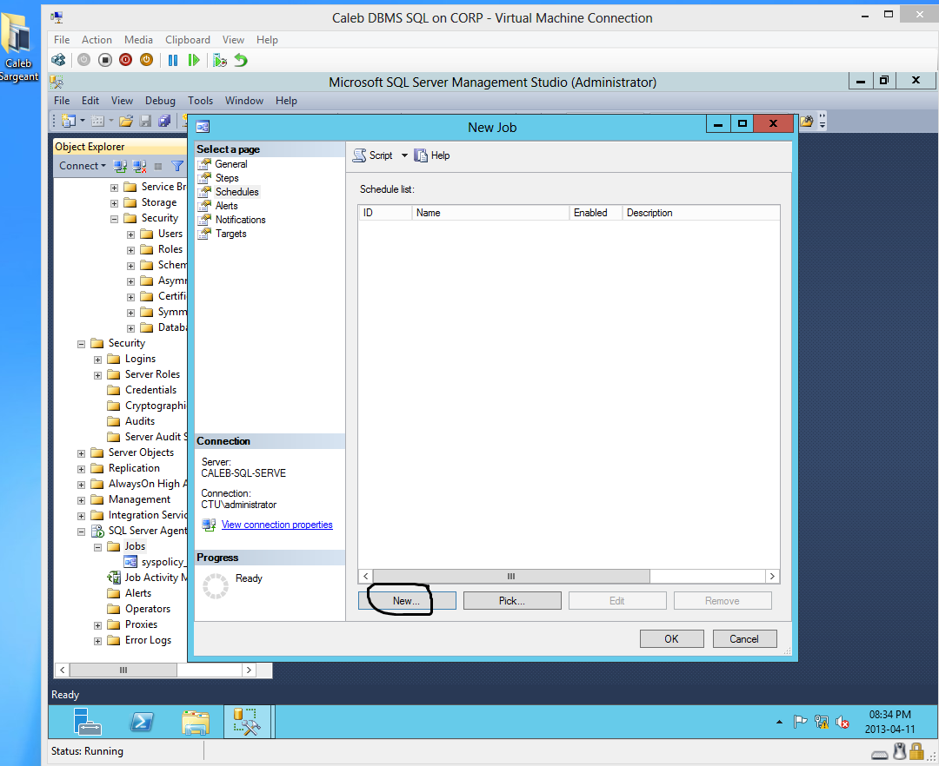Open the Script dropdown arrow

[x=404, y=155]
